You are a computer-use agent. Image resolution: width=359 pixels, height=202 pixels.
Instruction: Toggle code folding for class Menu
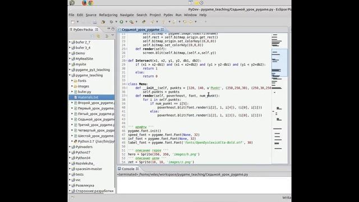(126, 84)
